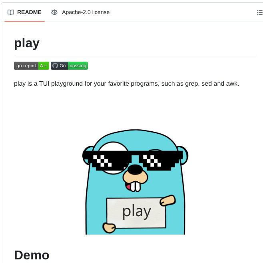Click the GitHub logo in Go badge
Image resolution: width=263 pixels, height=263 pixels.
[55, 66]
